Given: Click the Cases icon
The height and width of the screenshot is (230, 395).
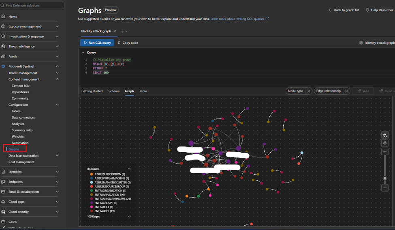Looking at the screenshot, I should [x=3, y=221].
